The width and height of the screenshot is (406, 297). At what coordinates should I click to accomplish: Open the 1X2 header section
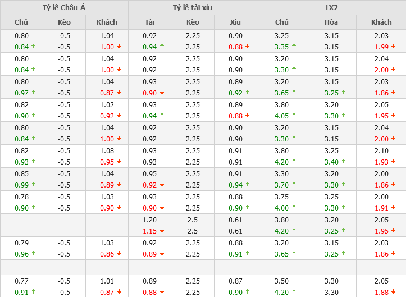click(331, 8)
